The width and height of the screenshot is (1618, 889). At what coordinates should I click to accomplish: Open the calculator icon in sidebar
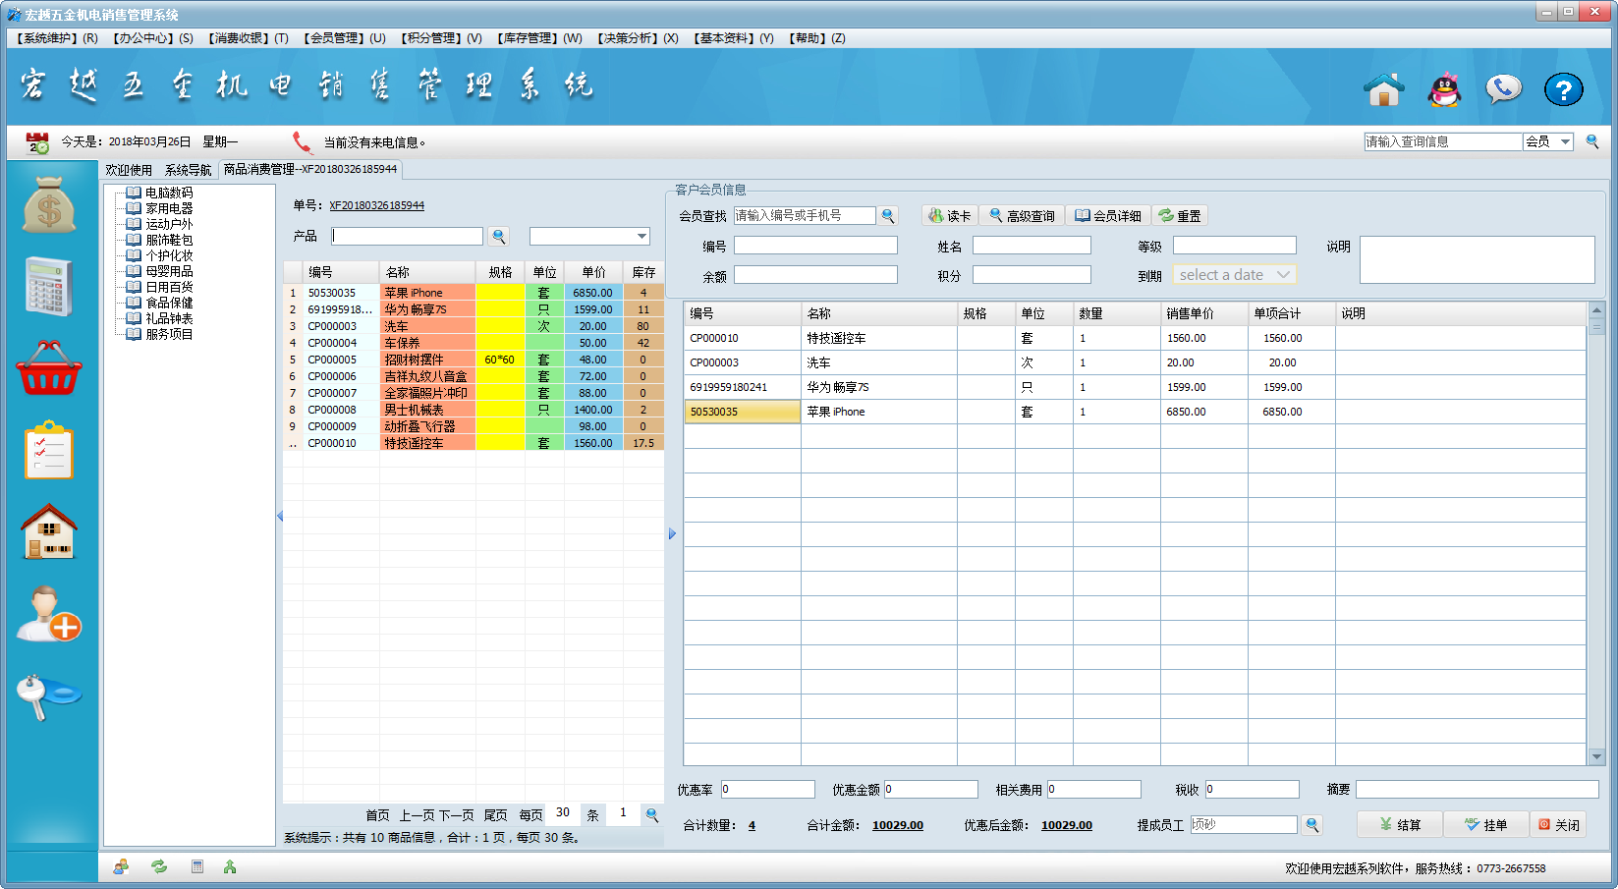[x=49, y=286]
